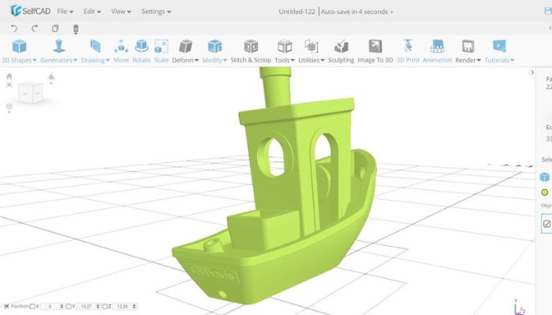Toggle the Y position checkbox
Viewport: 552px width, 315px height.
point(69,306)
